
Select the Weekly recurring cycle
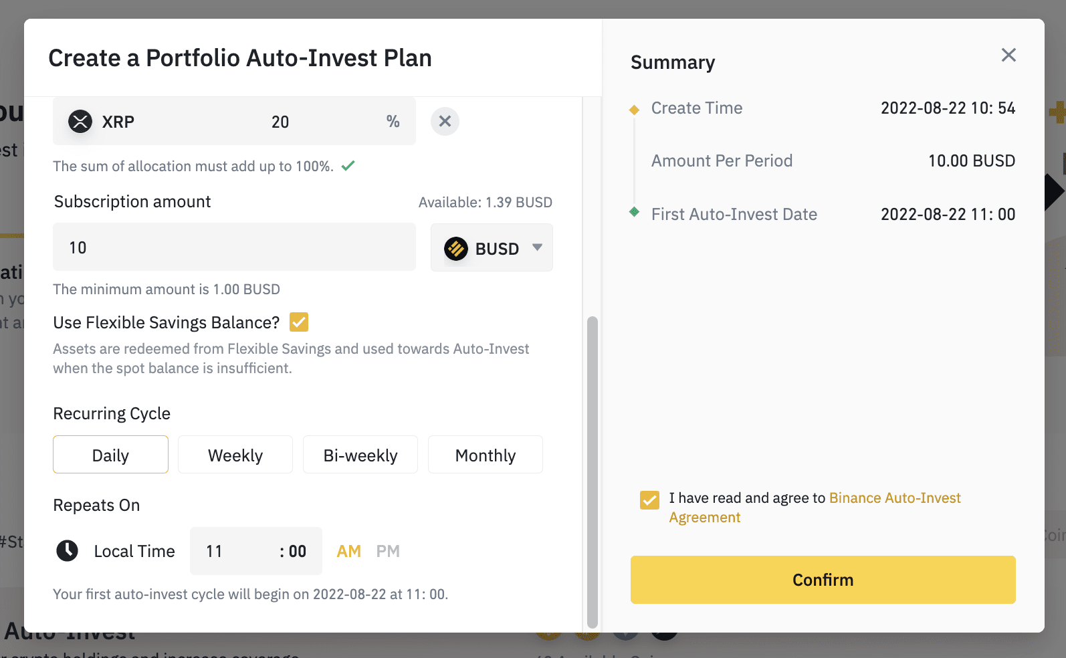pyautogui.click(x=235, y=455)
